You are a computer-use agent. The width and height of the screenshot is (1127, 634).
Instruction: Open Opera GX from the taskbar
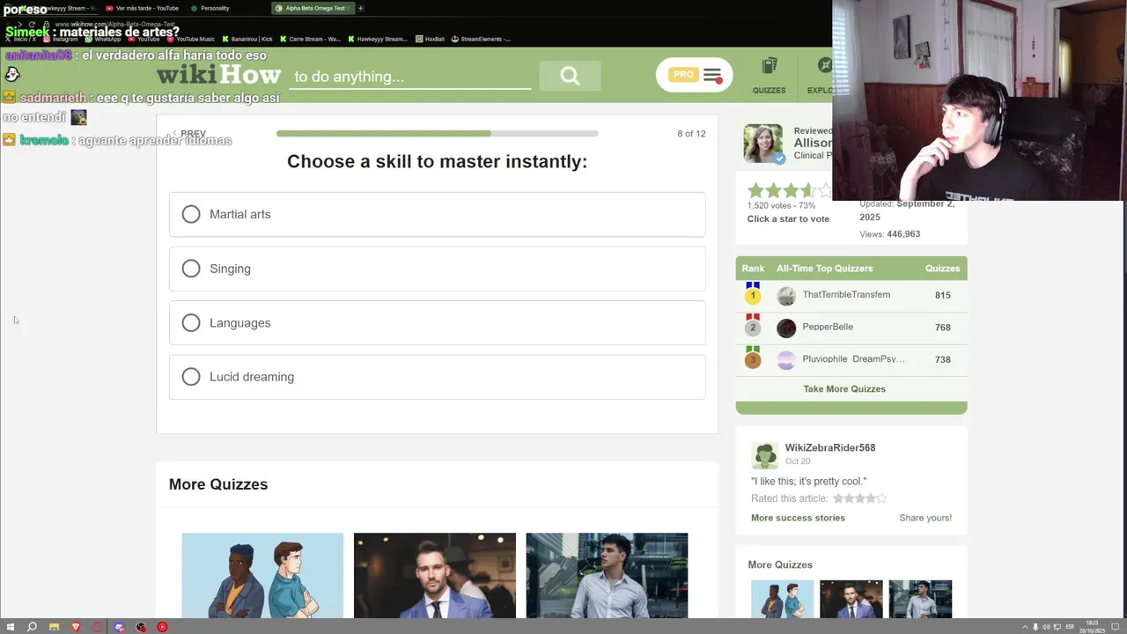tap(97, 627)
